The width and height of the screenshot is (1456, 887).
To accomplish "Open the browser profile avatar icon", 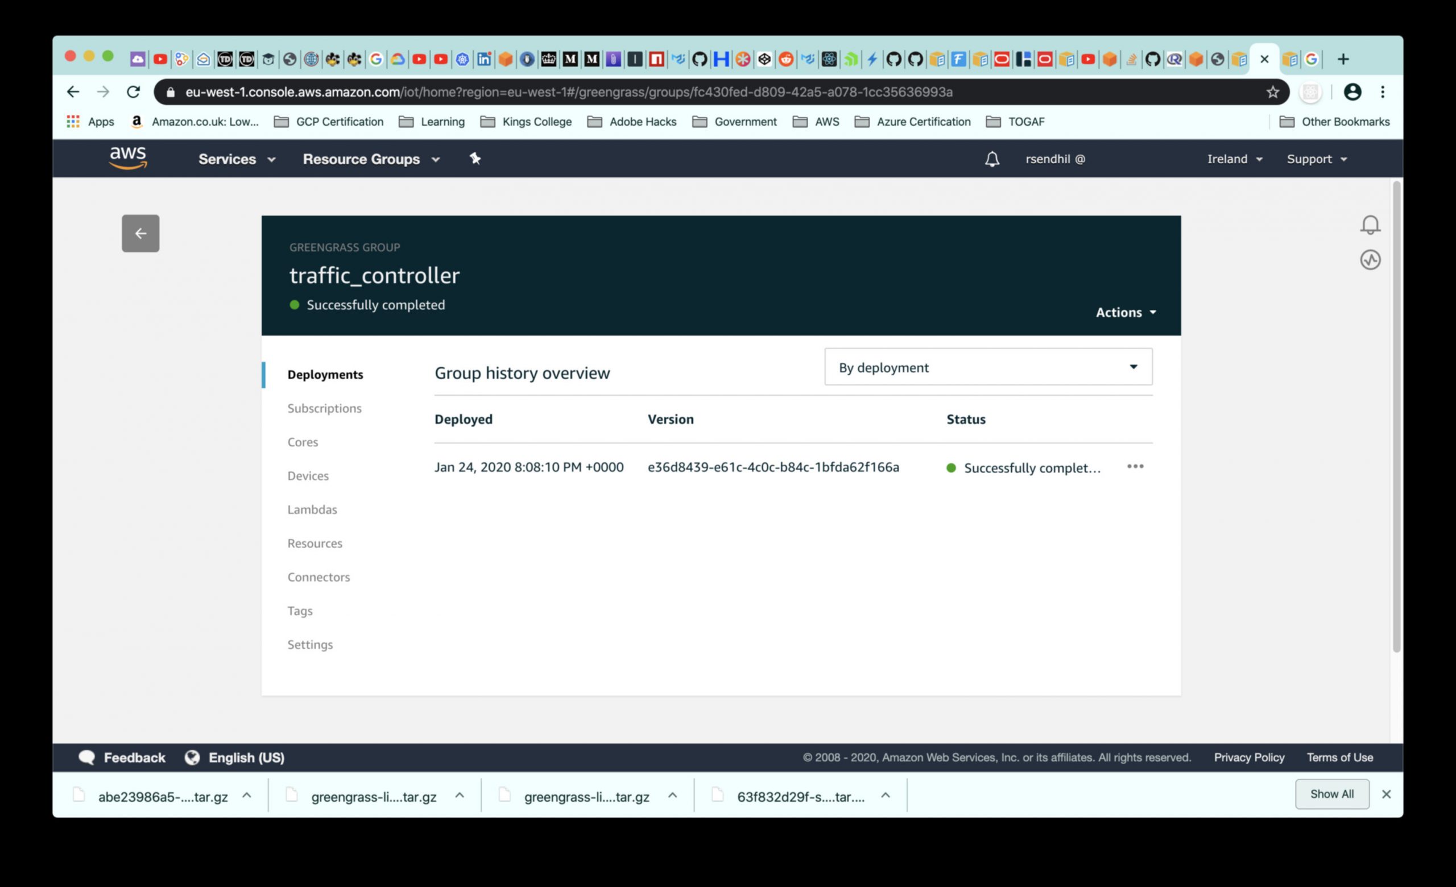I will click(1352, 92).
